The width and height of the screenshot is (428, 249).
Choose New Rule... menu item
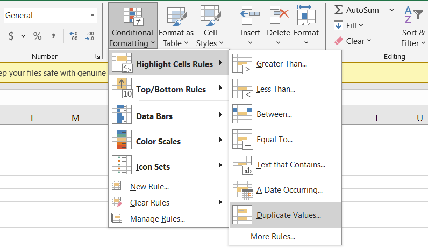coord(169,187)
